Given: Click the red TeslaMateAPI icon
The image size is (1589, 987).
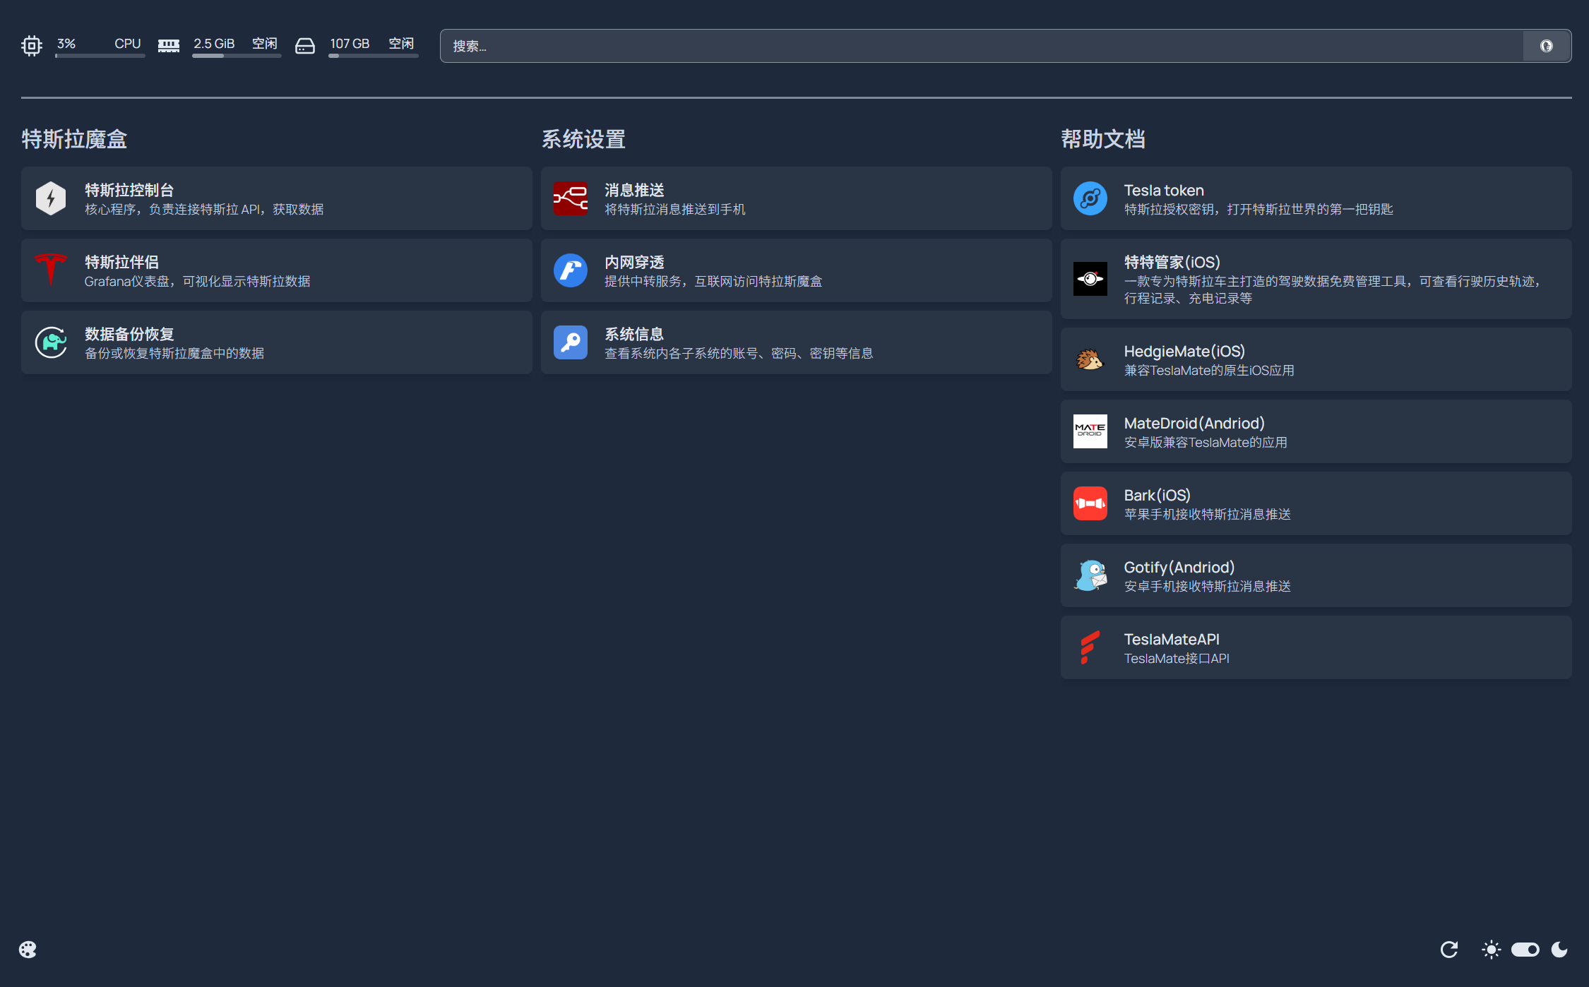Looking at the screenshot, I should (1090, 647).
